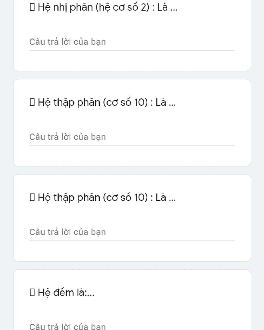This screenshot has width=264, height=330.
Task: Click the square glyph before second Hệ thập phân
Action: point(32,198)
